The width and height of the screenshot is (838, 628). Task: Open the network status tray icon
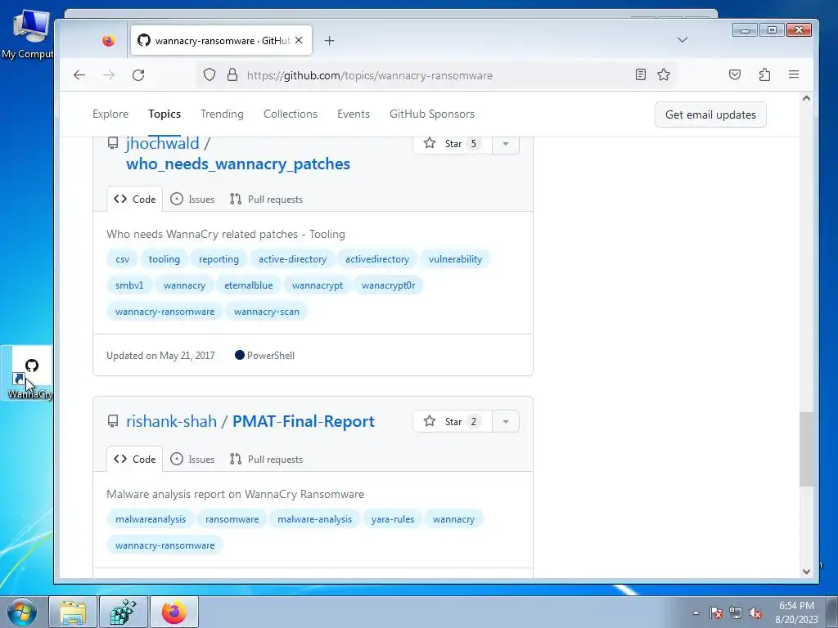click(x=736, y=612)
